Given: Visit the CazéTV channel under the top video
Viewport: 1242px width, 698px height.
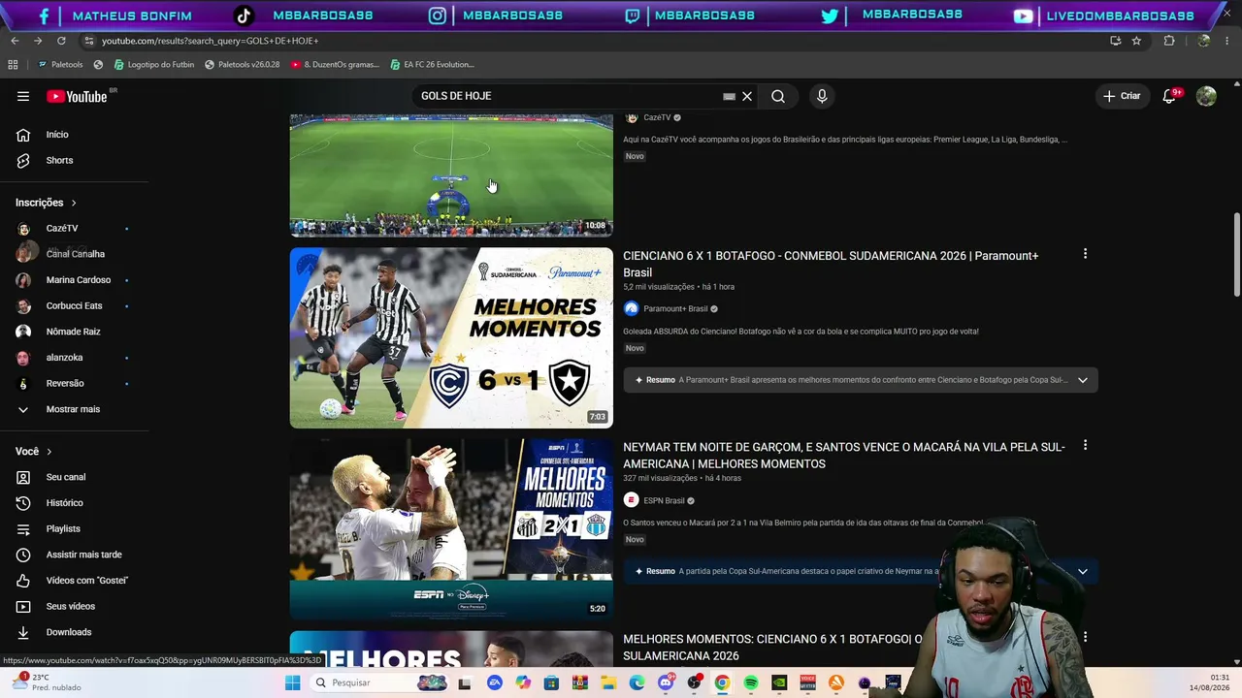Looking at the screenshot, I should click(657, 117).
